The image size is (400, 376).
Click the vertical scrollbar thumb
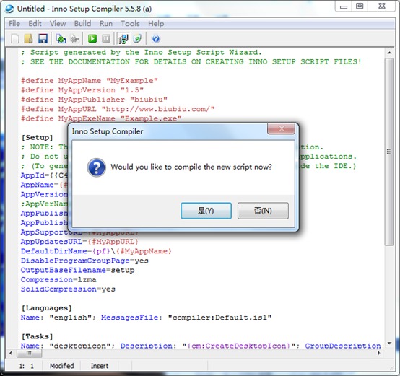[x=389, y=152]
